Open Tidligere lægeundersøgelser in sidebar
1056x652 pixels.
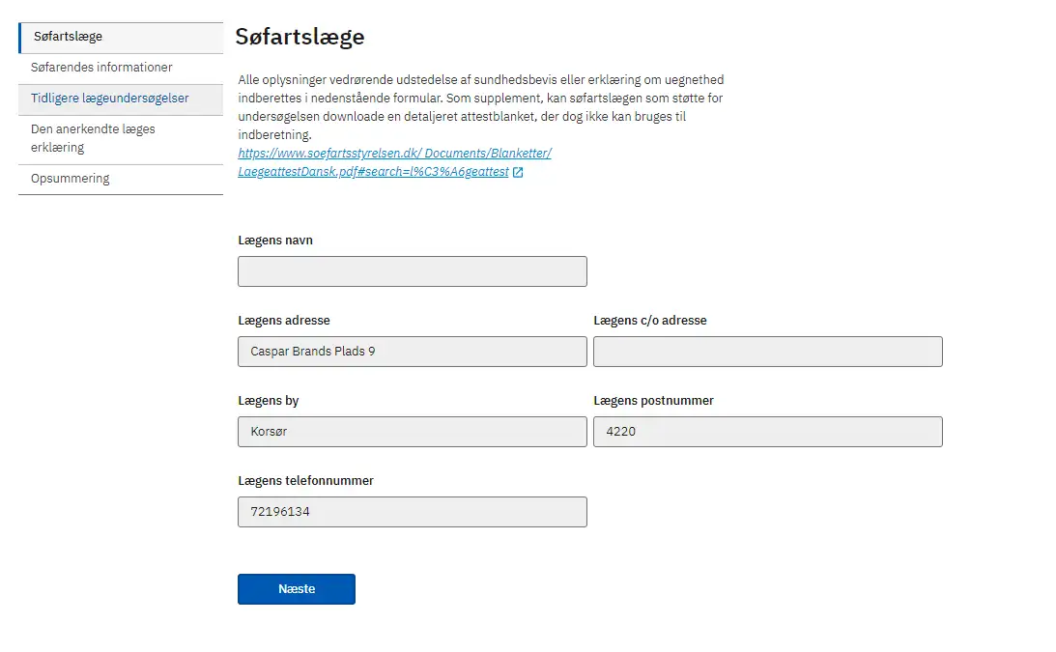point(121,99)
